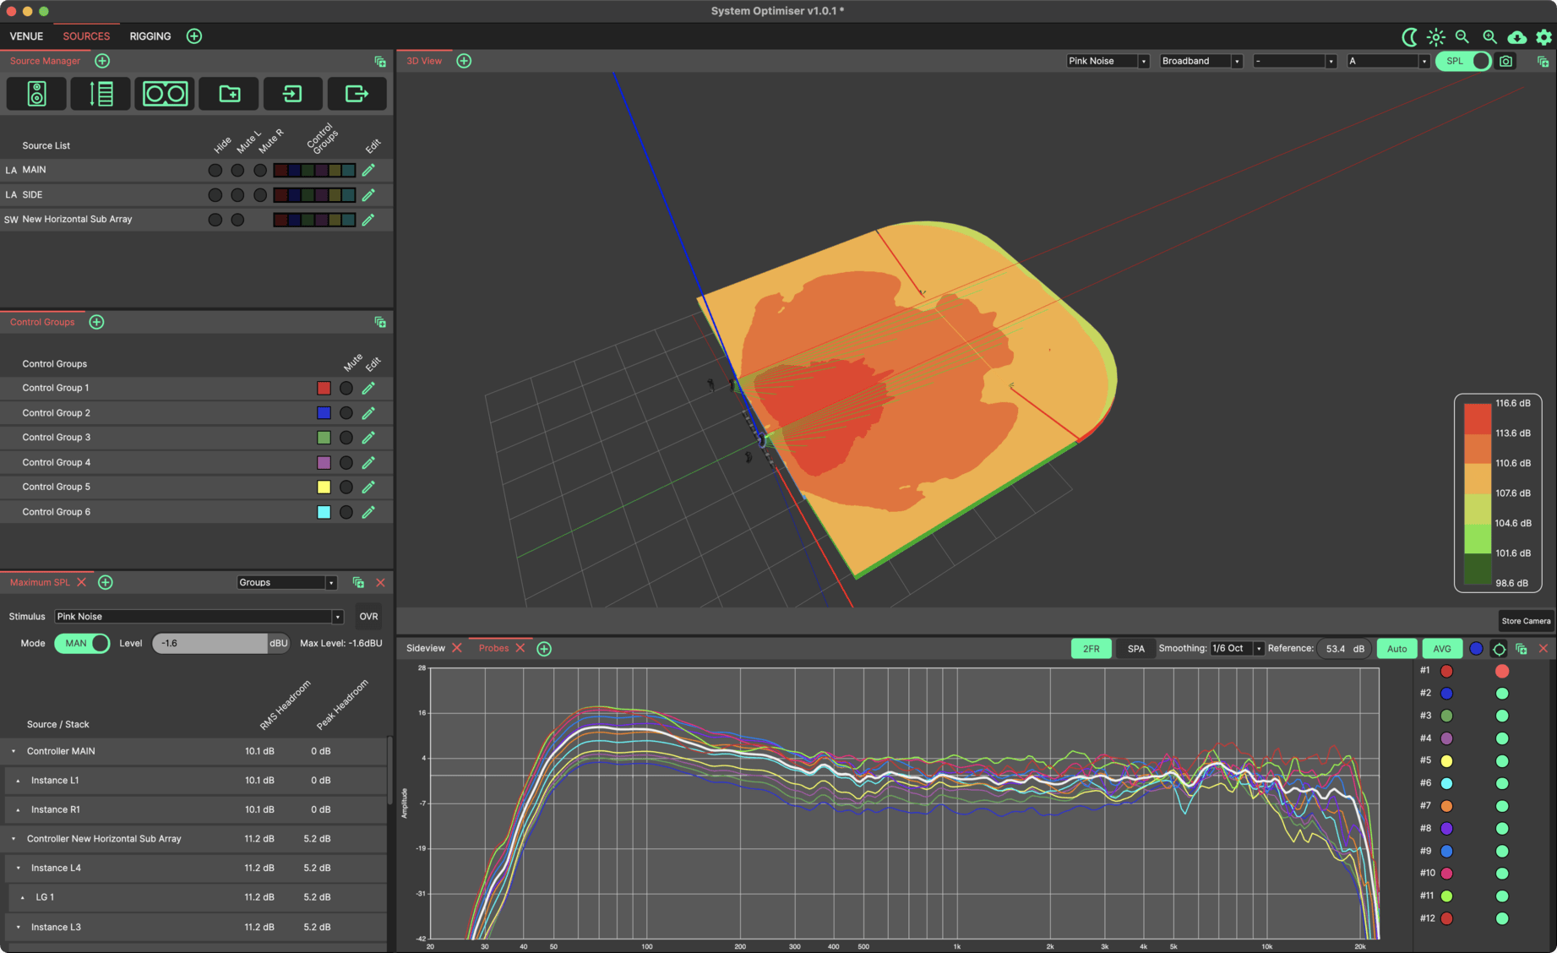The height and width of the screenshot is (953, 1557).
Task: Click the cloud download icon
Action: [1517, 36]
